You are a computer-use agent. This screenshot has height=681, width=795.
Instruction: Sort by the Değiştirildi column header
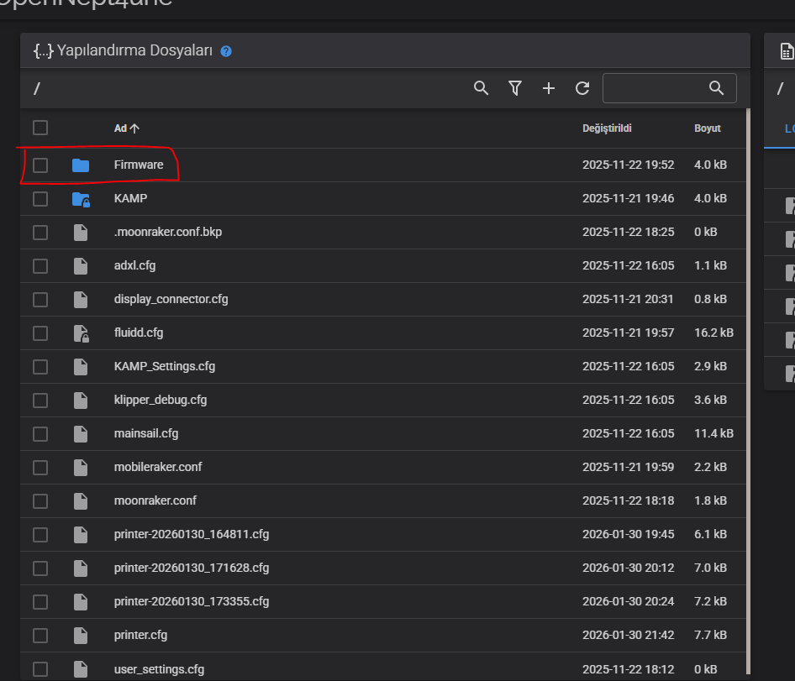(x=607, y=128)
